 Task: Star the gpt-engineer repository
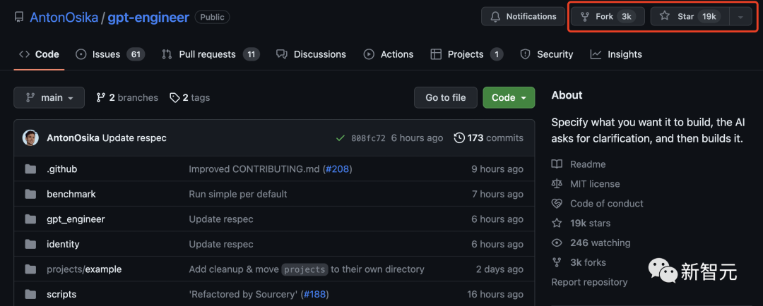click(685, 16)
